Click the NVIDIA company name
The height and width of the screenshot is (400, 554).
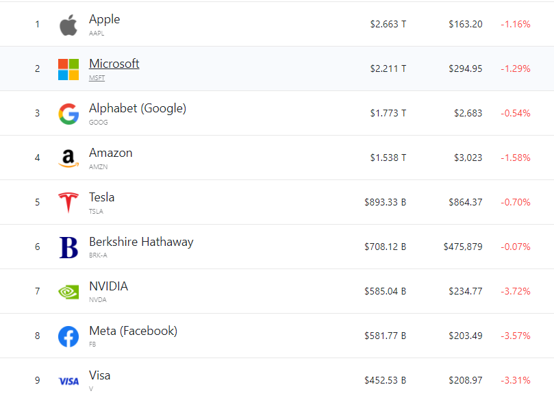[108, 286]
